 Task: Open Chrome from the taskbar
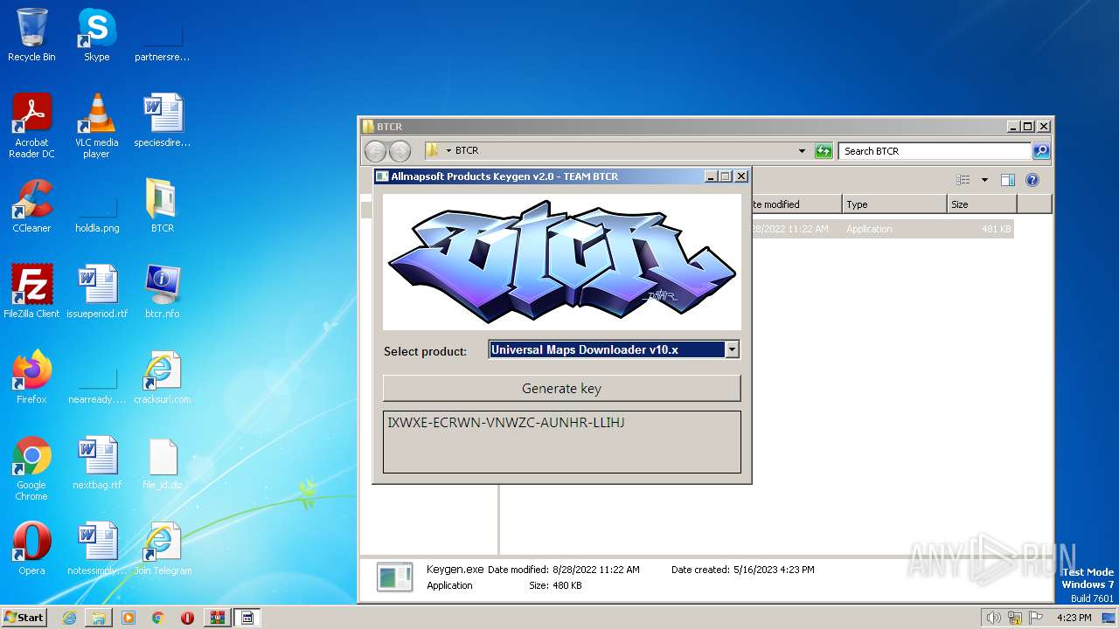tap(158, 618)
